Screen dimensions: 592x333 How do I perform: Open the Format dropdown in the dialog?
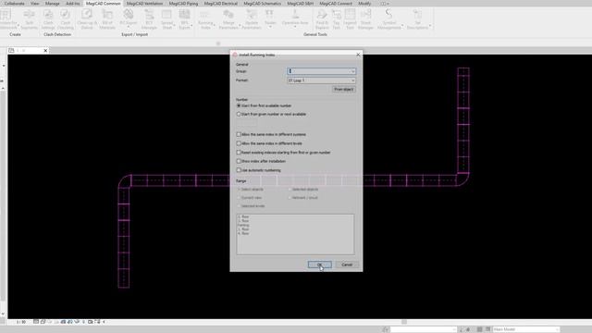point(321,80)
